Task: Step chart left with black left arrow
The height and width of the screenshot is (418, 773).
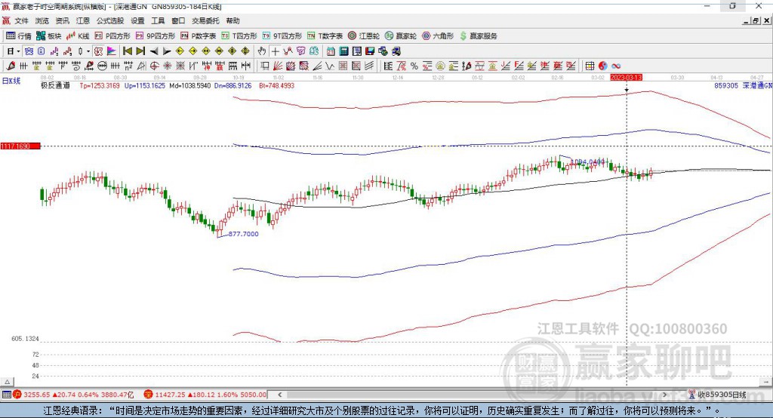Action: click(154, 51)
